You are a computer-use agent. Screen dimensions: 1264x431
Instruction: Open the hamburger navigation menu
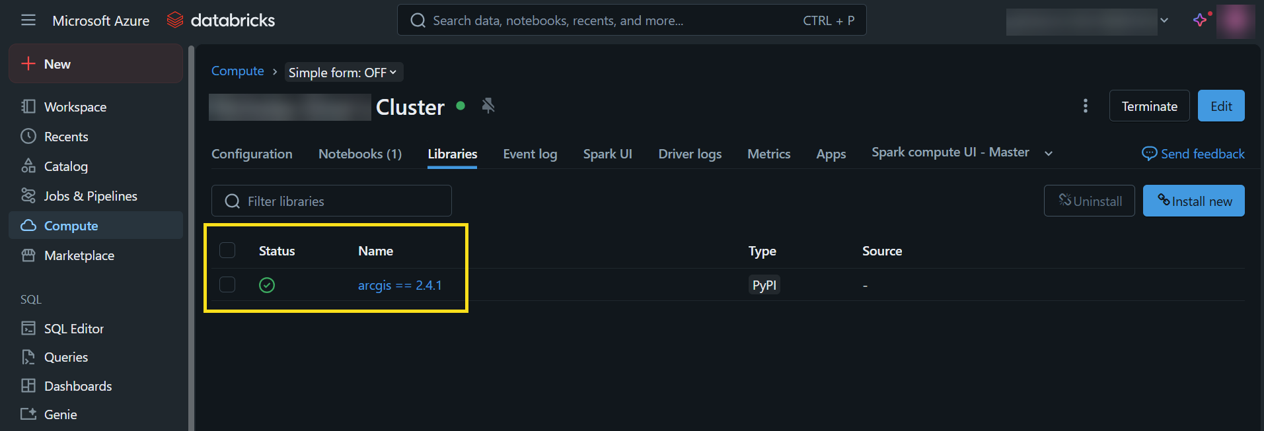pos(28,20)
